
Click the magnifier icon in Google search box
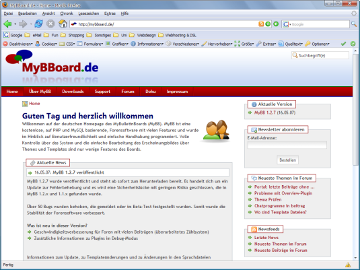click(x=354, y=24)
